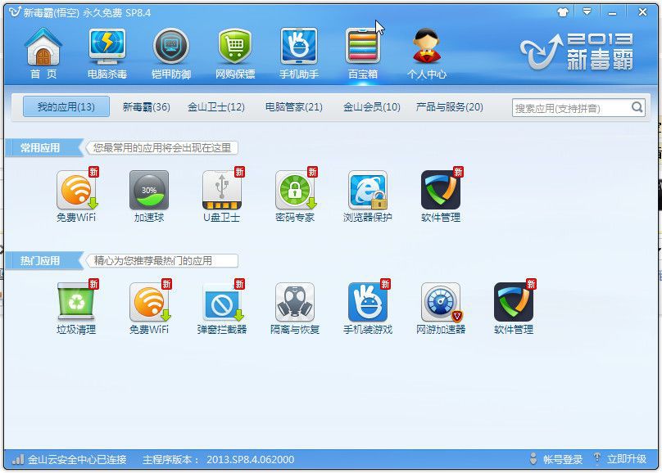Minimize the 新毒霸 window
The image size is (662, 473).
[612, 12]
